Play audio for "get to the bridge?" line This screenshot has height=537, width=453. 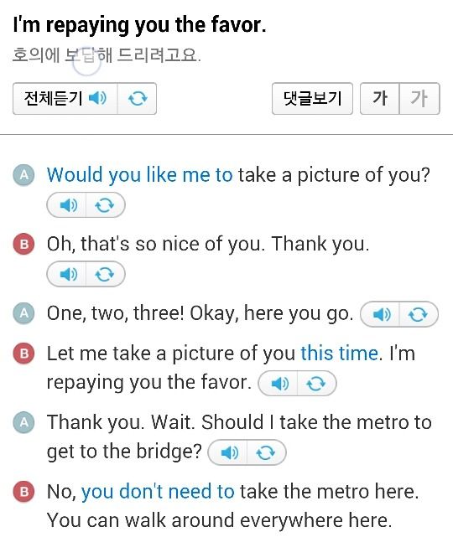(227, 452)
